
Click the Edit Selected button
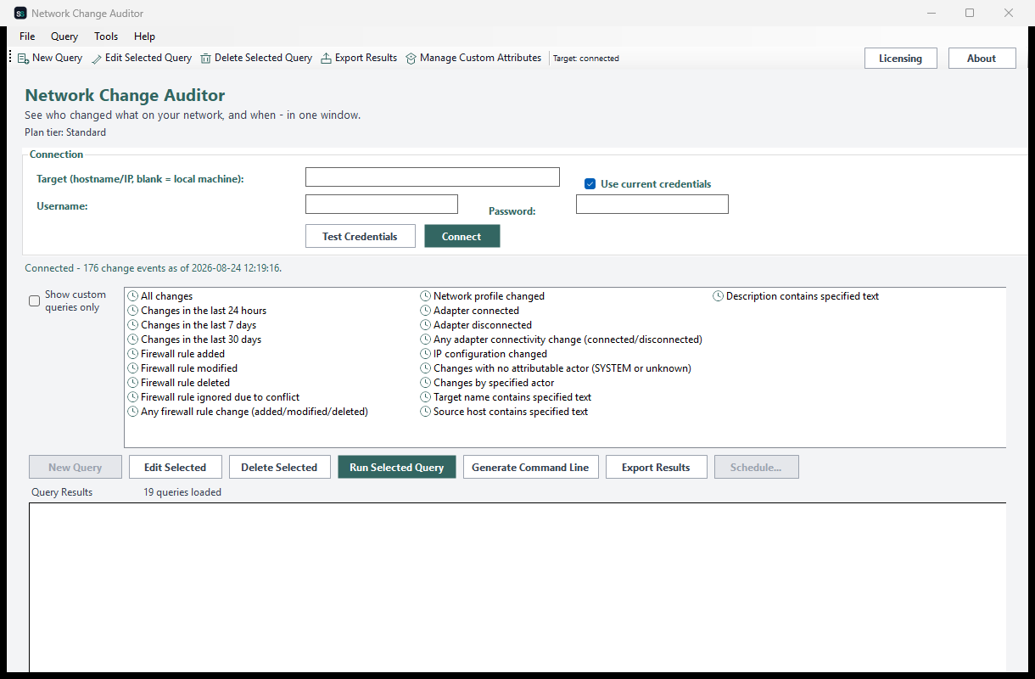point(175,467)
